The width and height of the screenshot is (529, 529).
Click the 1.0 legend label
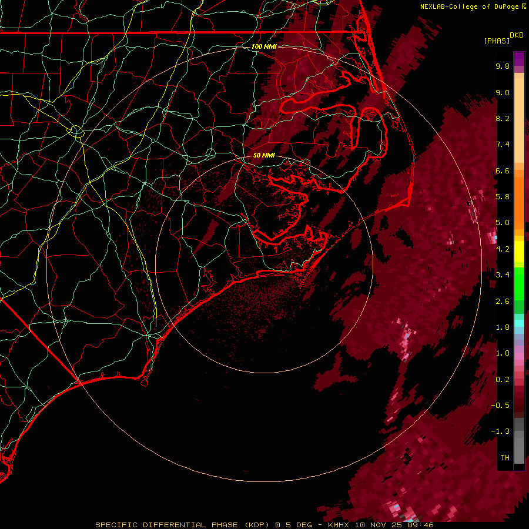tap(503, 353)
